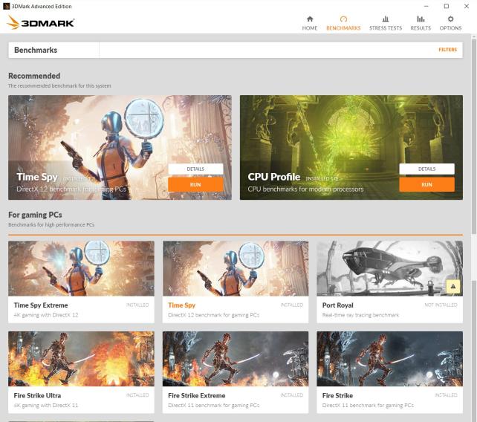Image resolution: width=477 pixels, height=422 pixels.
Task: Click the Port Royal title text
Action: (x=337, y=305)
